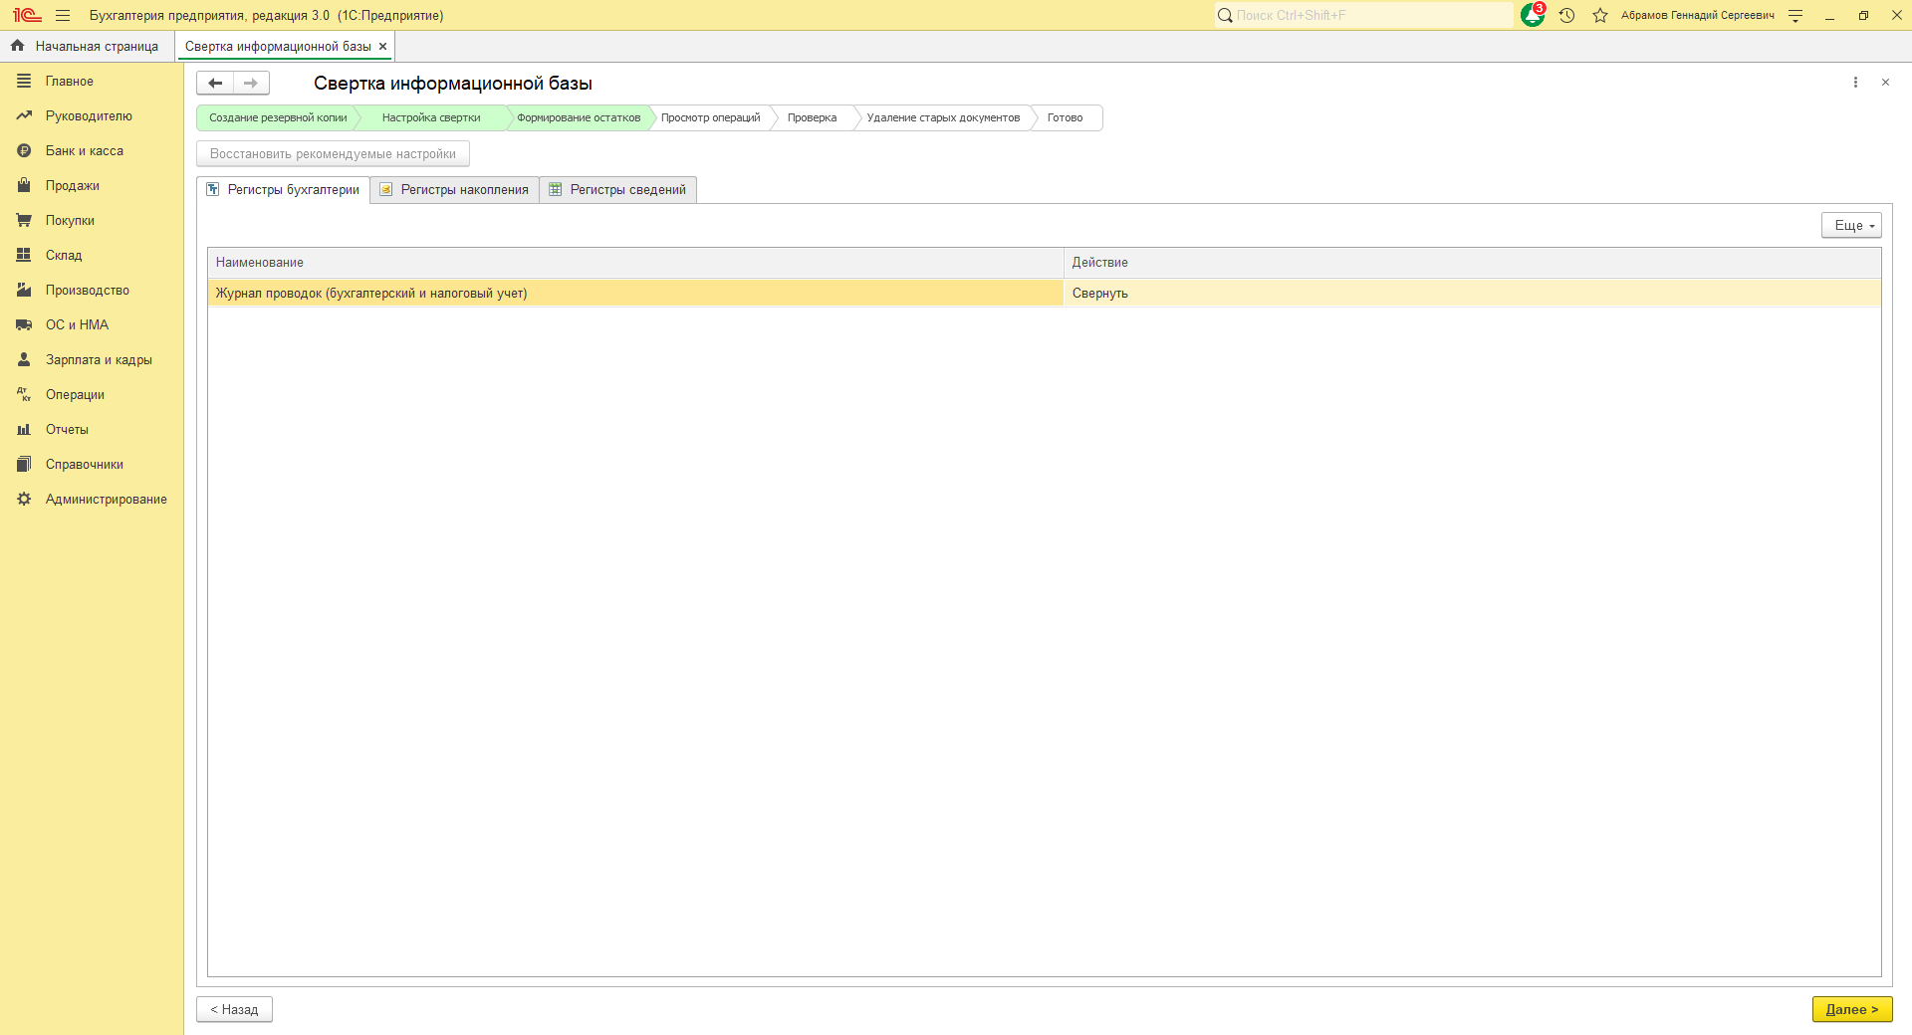Click the Наименование column header
Screen dimensions: 1912x1035
(x=635, y=263)
